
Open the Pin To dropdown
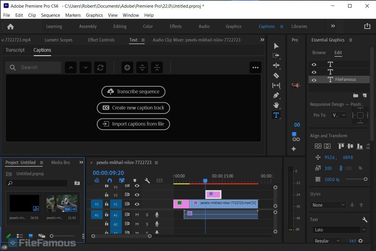pyautogui.click(x=339, y=115)
